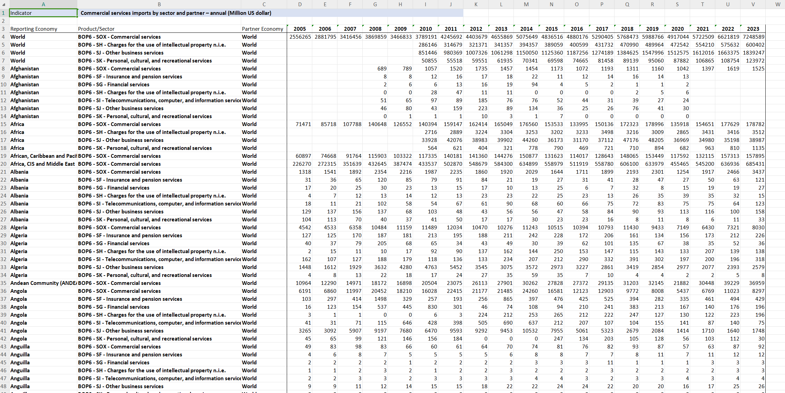Image resolution: width=785 pixels, height=393 pixels.
Task: Select the Indicator cell in A1
Action: pyautogui.click(x=43, y=13)
